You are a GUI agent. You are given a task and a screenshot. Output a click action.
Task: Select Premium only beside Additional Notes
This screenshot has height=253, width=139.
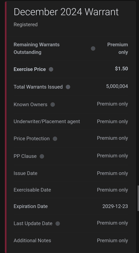click(x=112, y=240)
